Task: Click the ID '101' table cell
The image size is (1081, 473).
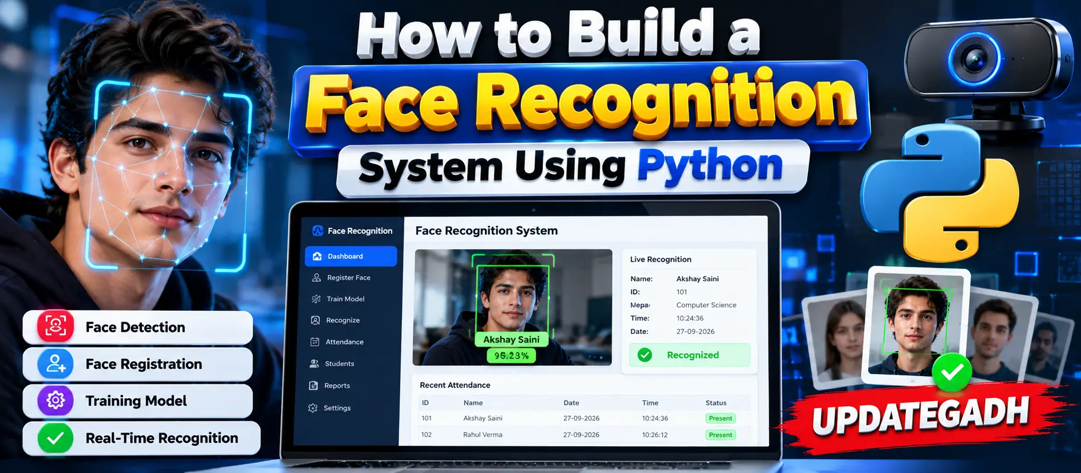Action: [426, 418]
